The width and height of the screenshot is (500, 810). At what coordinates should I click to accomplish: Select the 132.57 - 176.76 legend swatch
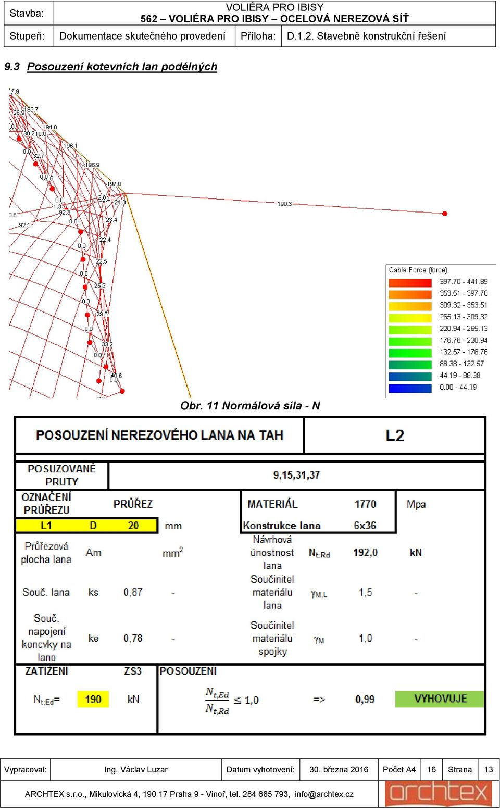click(410, 353)
